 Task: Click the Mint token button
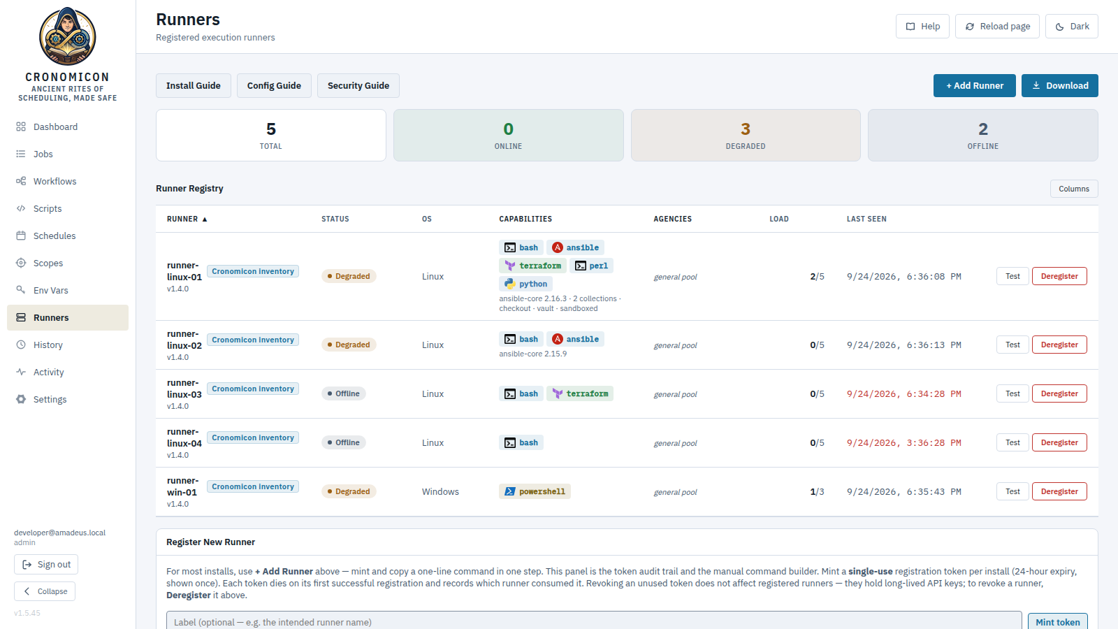click(x=1057, y=621)
